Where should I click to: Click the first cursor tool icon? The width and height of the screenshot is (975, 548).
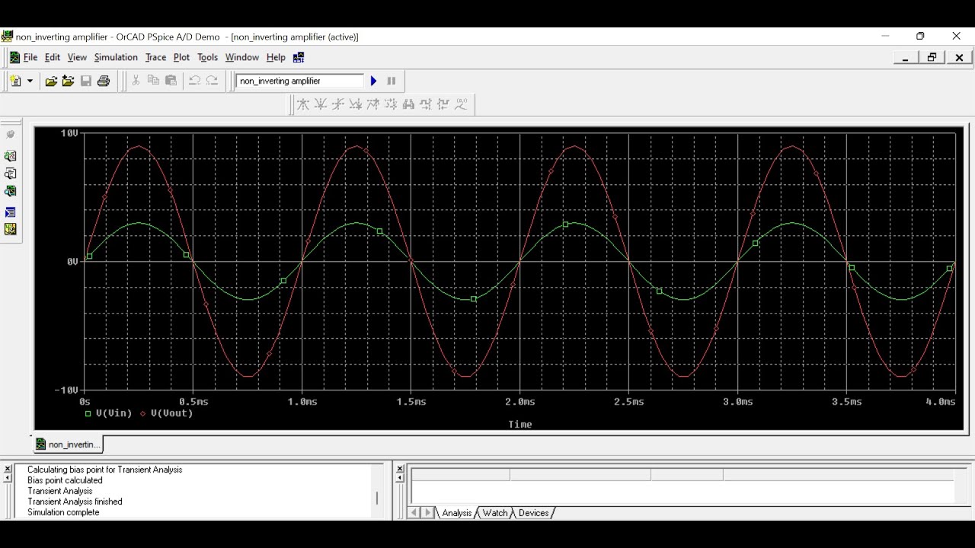click(303, 104)
